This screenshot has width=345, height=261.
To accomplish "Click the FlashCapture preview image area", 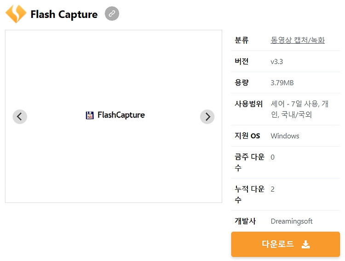I will (114, 116).
